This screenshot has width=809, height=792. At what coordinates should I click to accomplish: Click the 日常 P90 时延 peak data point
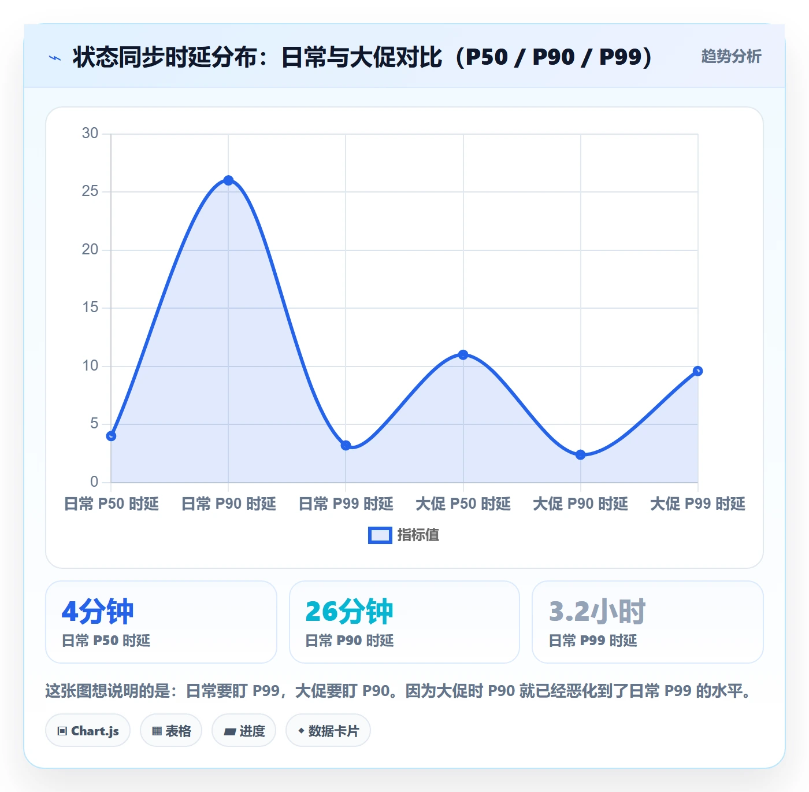tap(228, 180)
